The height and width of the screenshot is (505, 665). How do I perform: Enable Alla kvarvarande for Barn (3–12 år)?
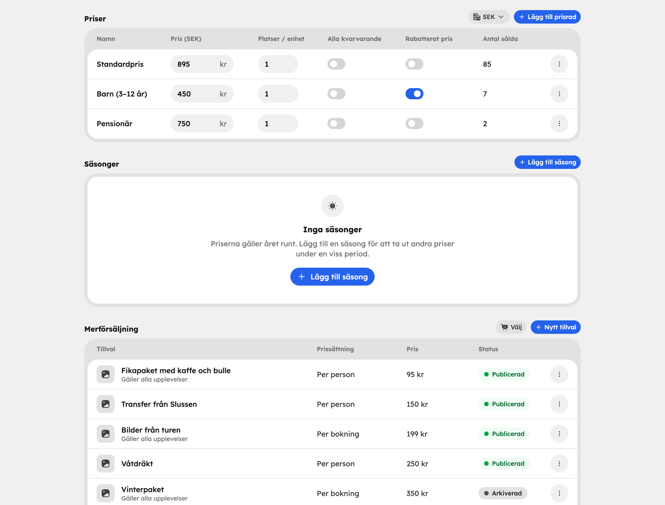point(336,94)
